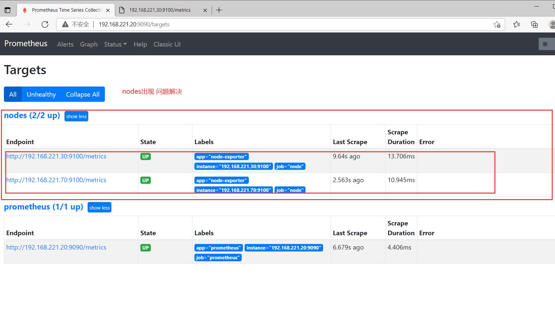Image resolution: width=555 pixels, height=311 pixels.
Task: Click UP state badge for prometheus target
Action: click(146, 248)
